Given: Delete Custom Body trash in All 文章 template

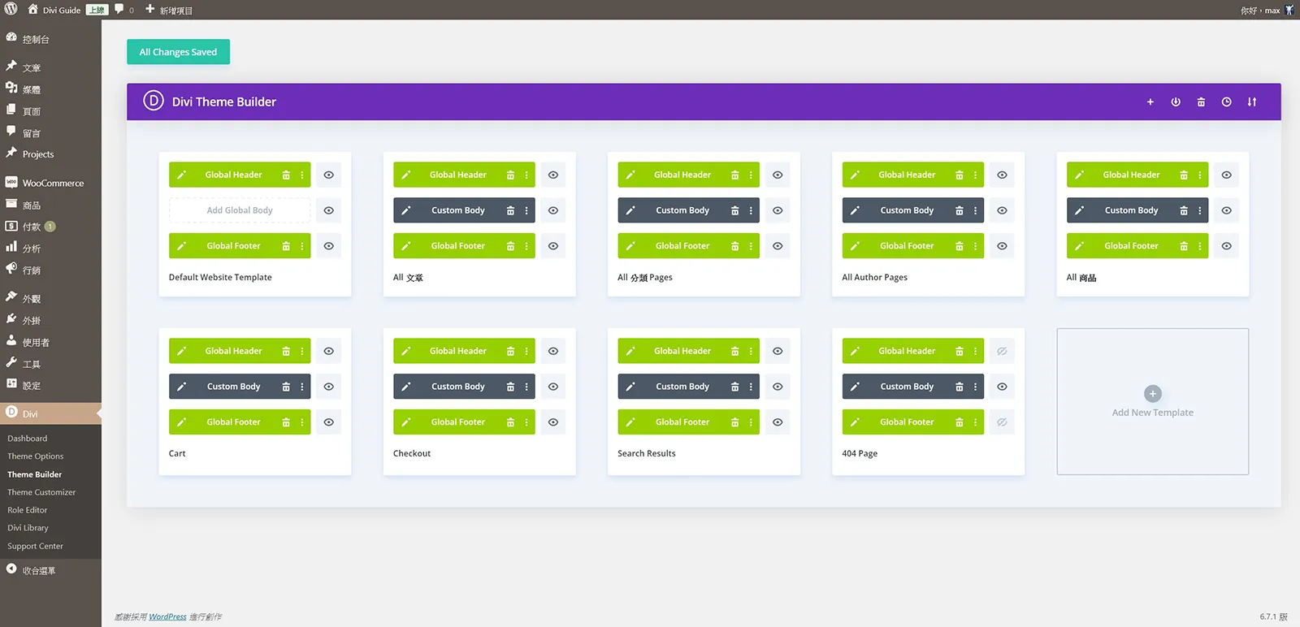Looking at the screenshot, I should (x=510, y=210).
